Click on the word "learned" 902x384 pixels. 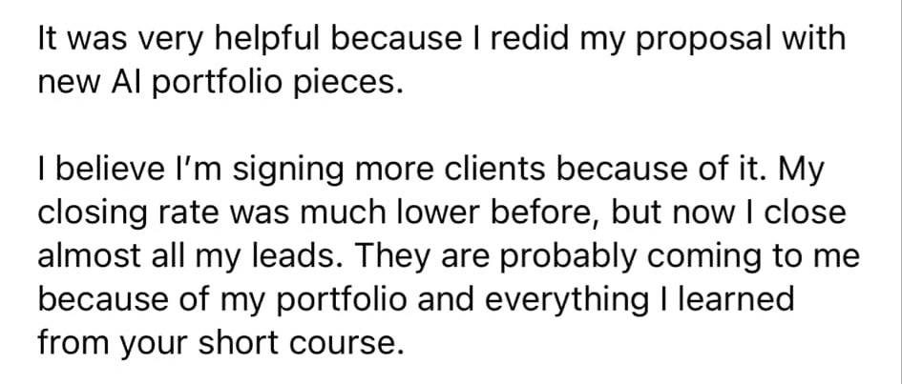pyautogui.click(x=743, y=297)
